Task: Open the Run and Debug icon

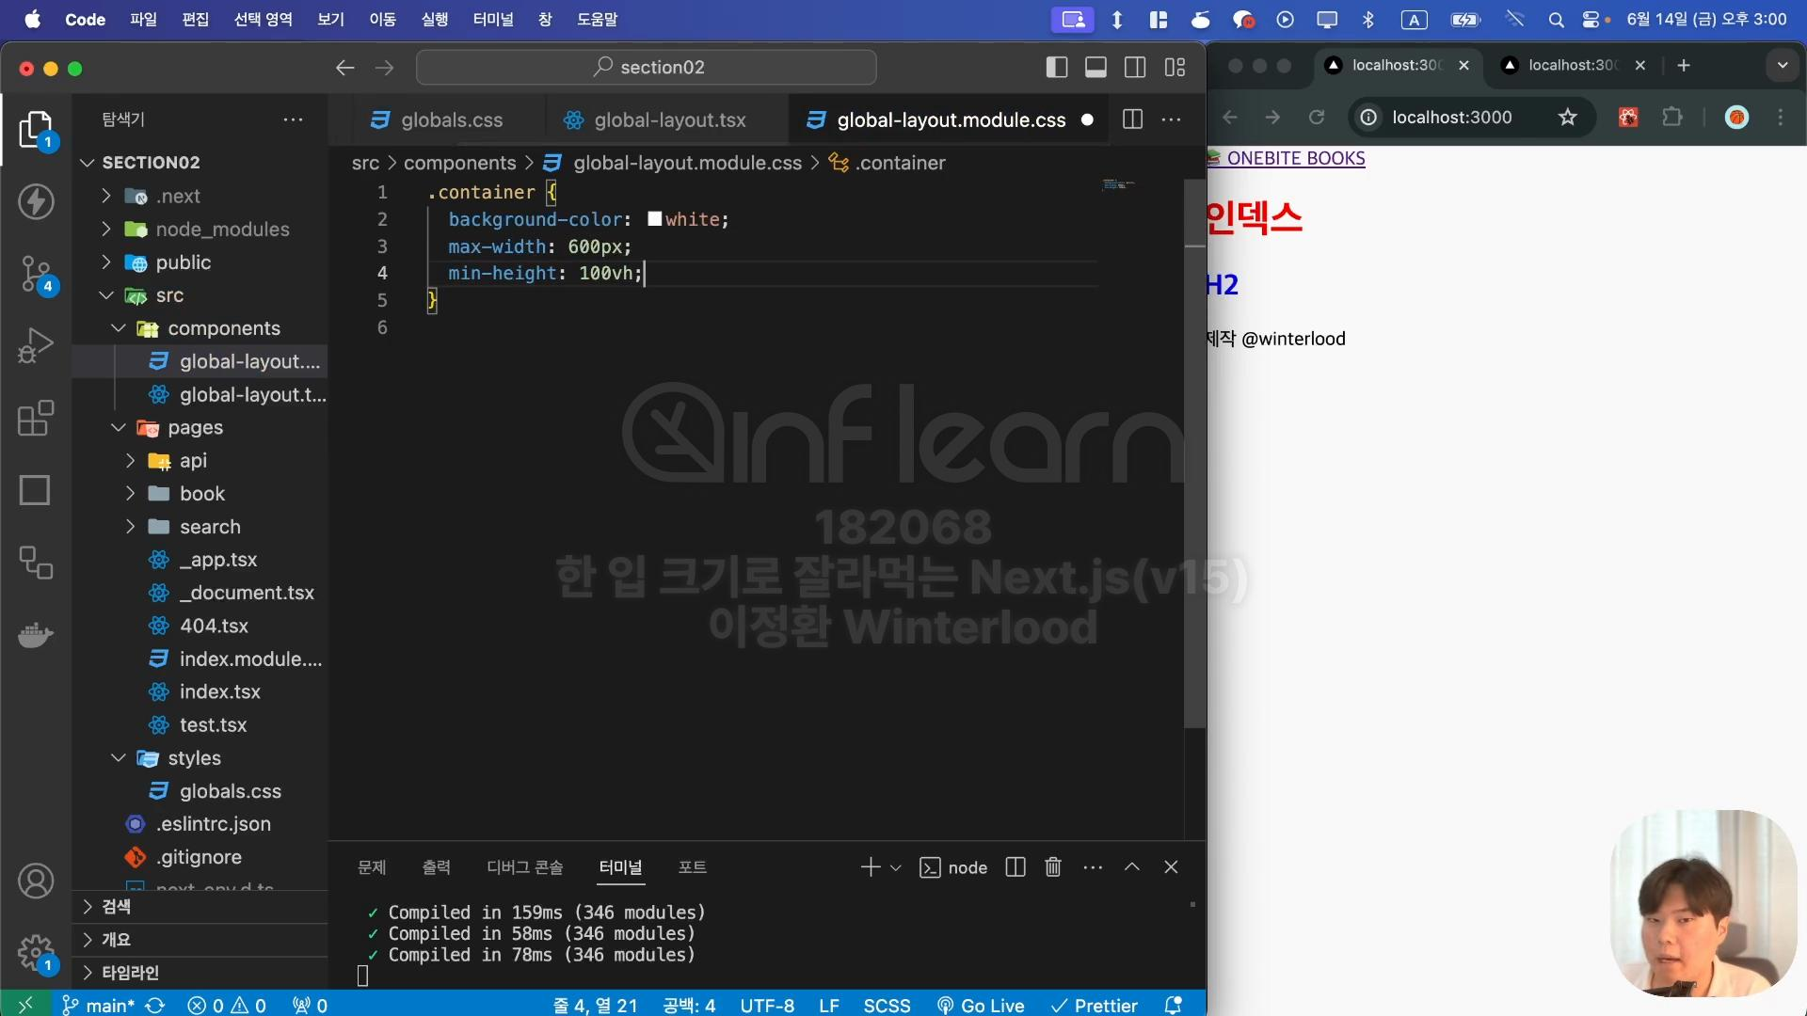Action: (x=36, y=345)
